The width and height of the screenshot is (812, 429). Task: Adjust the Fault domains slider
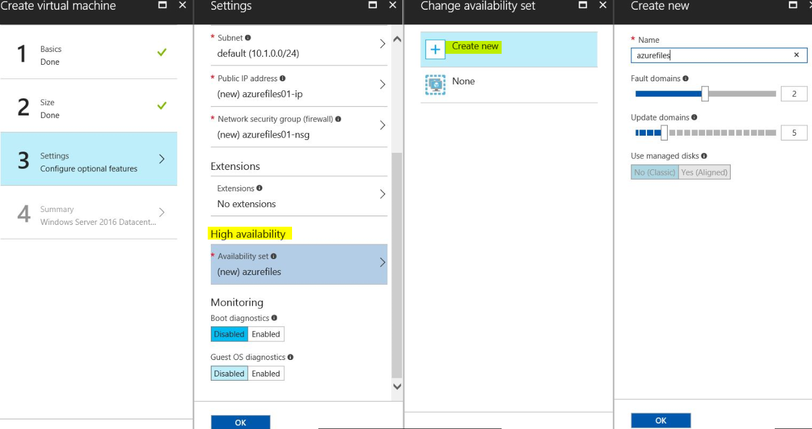click(706, 94)
